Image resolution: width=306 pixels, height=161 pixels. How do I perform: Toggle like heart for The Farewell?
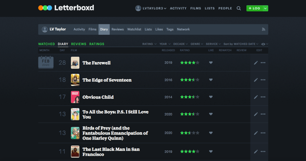pos(211,63)
